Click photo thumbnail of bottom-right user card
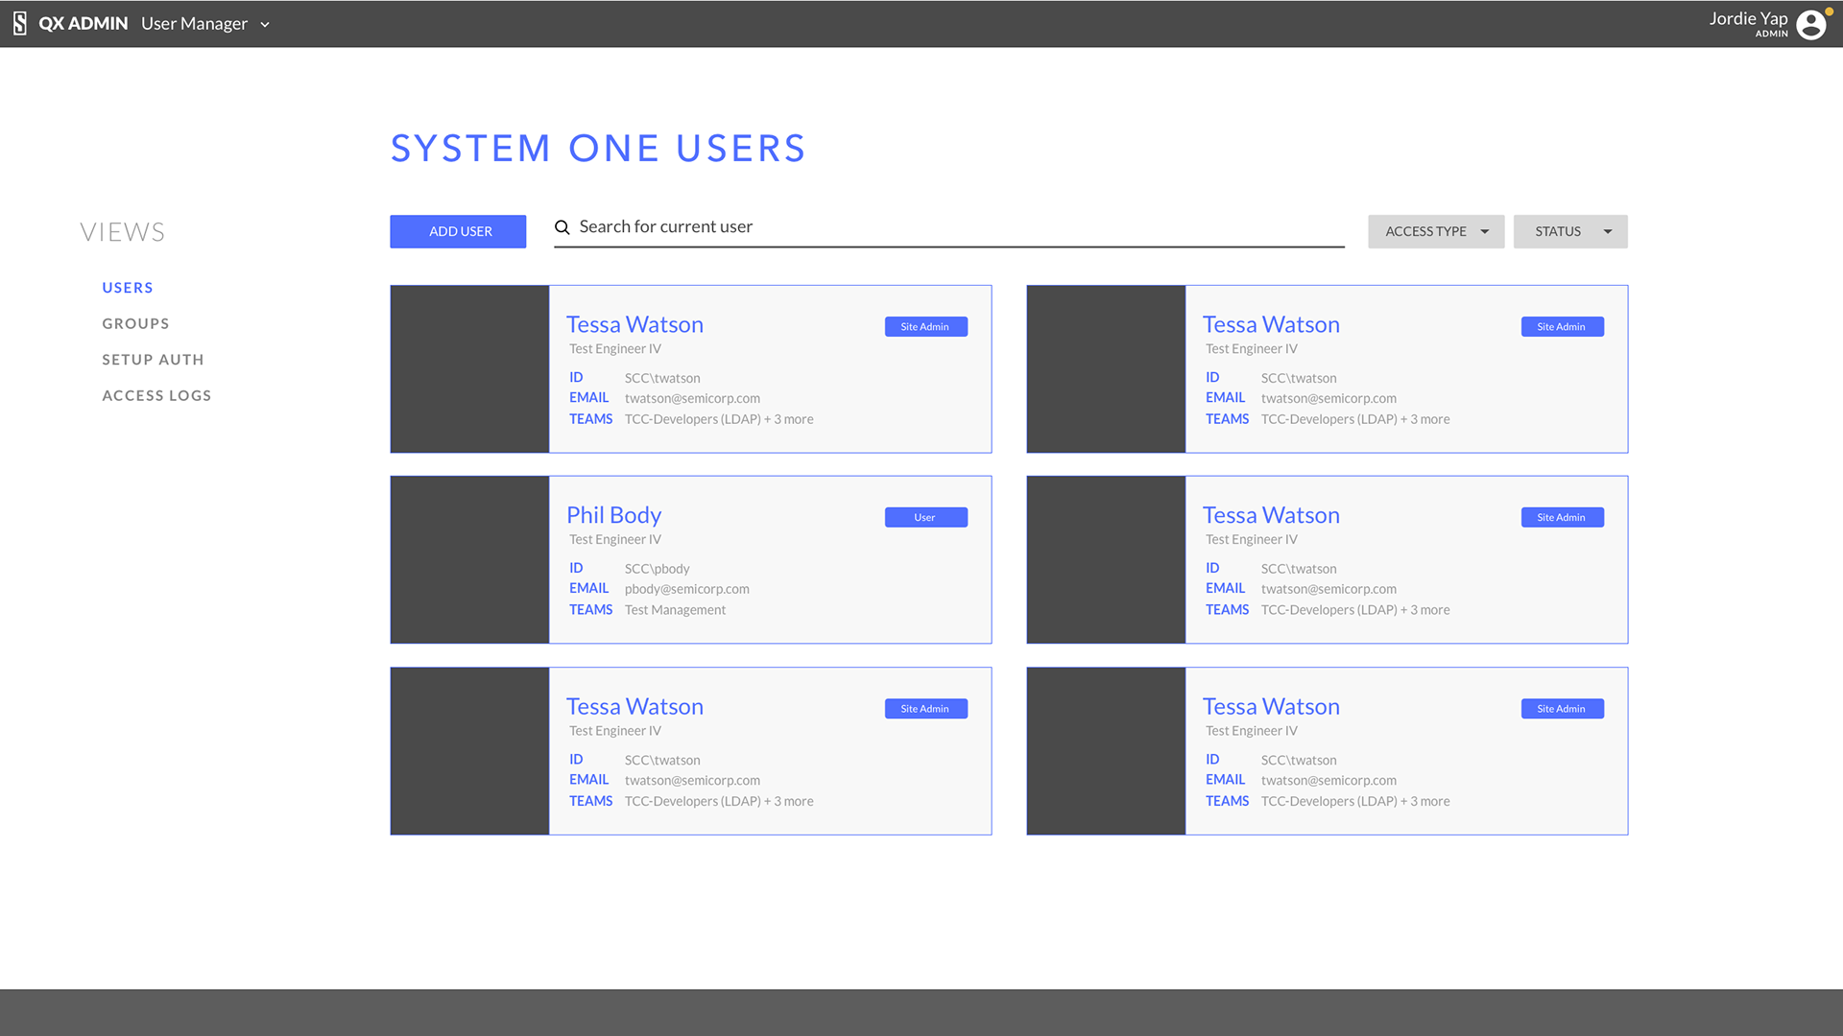Screen dimensions: 1843x1036 (1106, 751)
